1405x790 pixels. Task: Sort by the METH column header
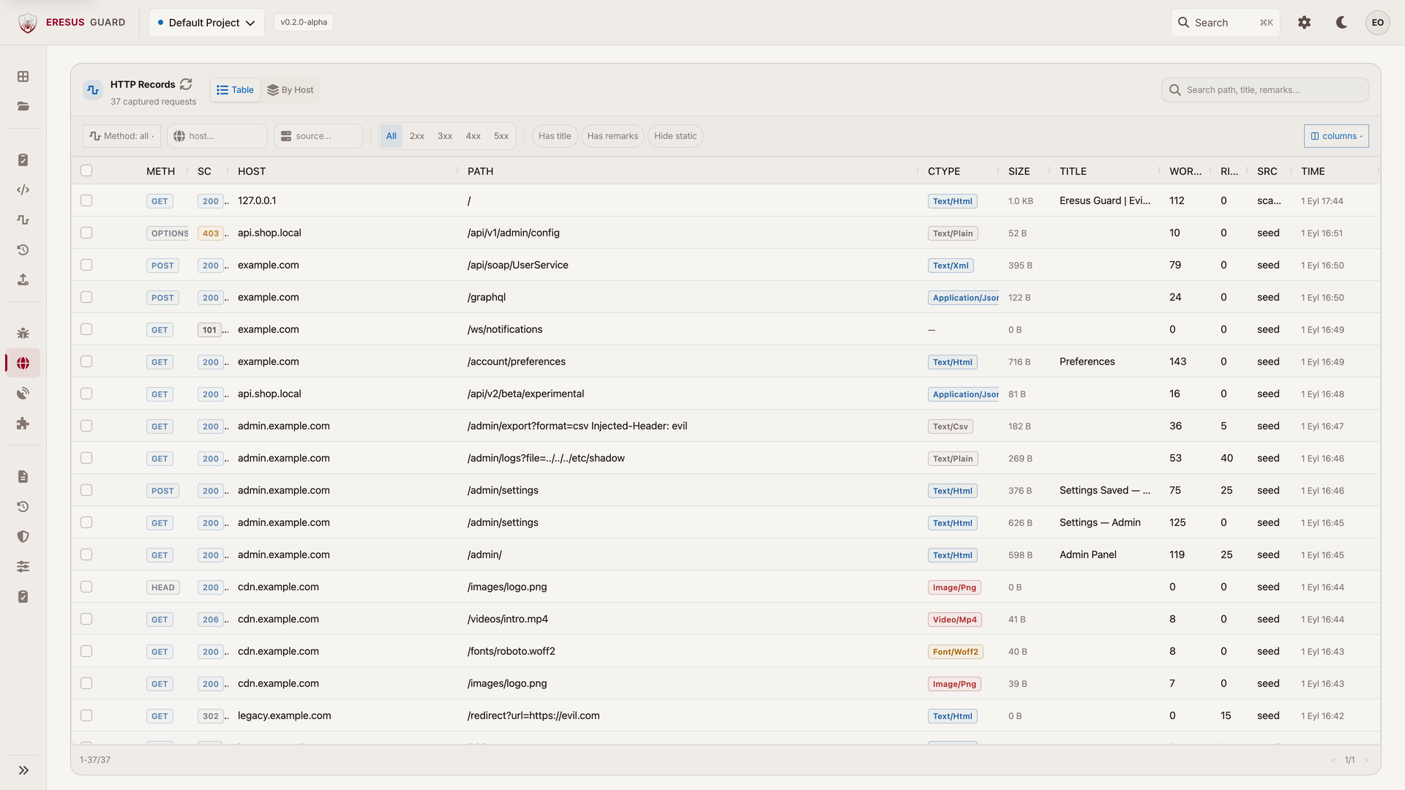click(160, 171)
